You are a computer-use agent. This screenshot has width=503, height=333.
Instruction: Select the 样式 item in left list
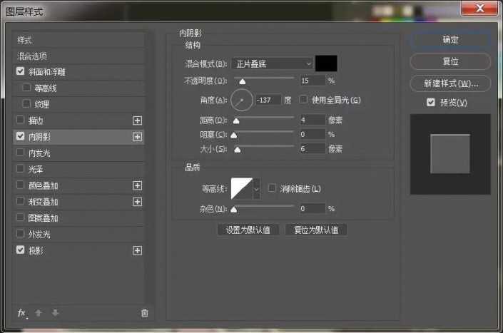(x=25, y=40)
